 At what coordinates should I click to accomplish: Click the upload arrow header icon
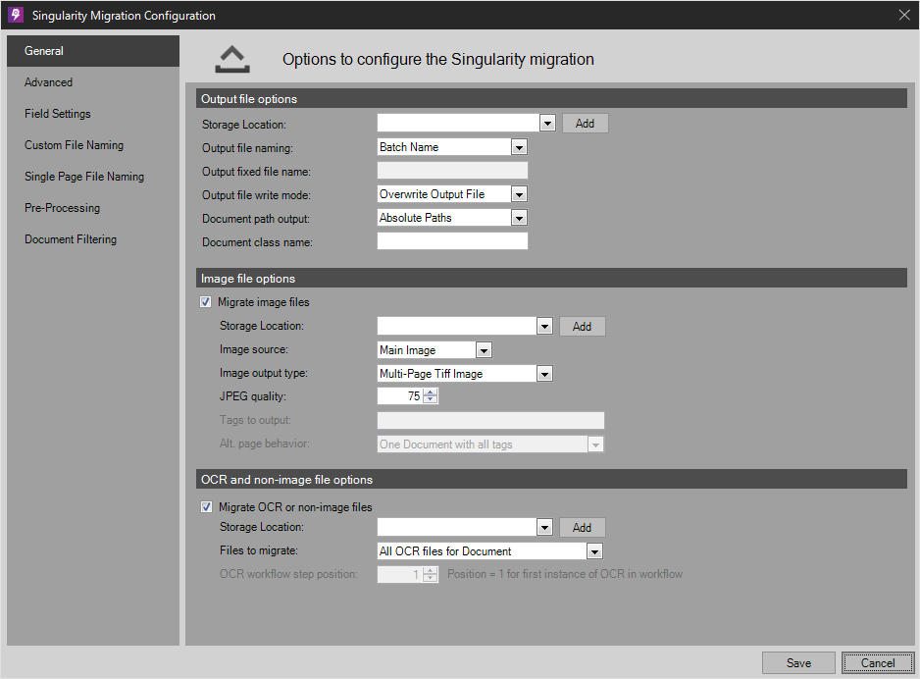pyautogui.click(x=232, y=59)
